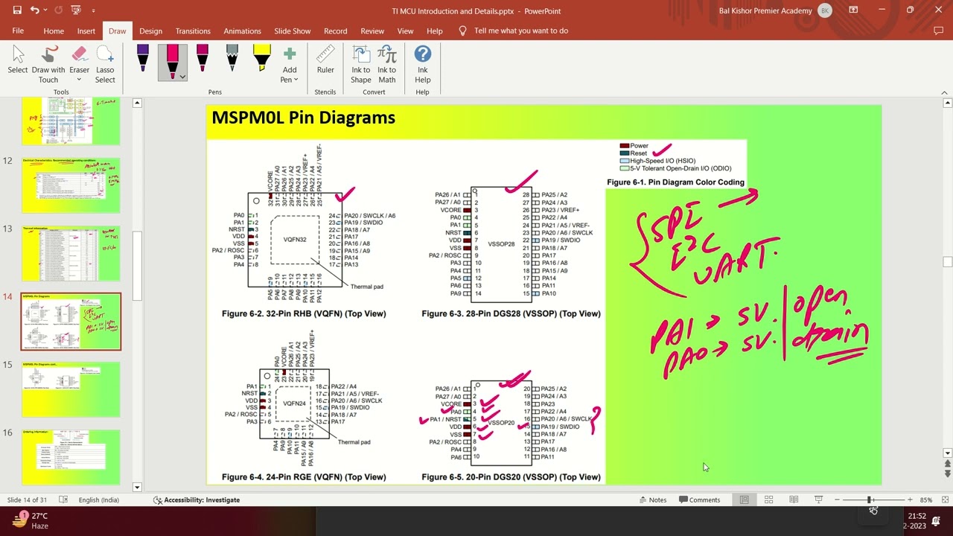Select the gray pencil pen
The image size is (953, 536).
(x=232, y=59)
